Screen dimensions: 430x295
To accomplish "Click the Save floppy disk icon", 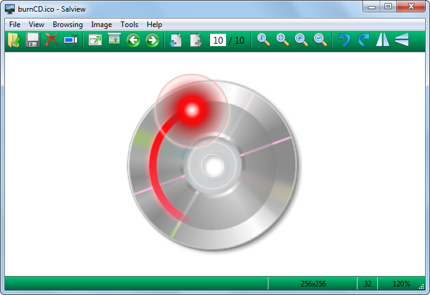I will pyautogui.click(x=33, y=40).
